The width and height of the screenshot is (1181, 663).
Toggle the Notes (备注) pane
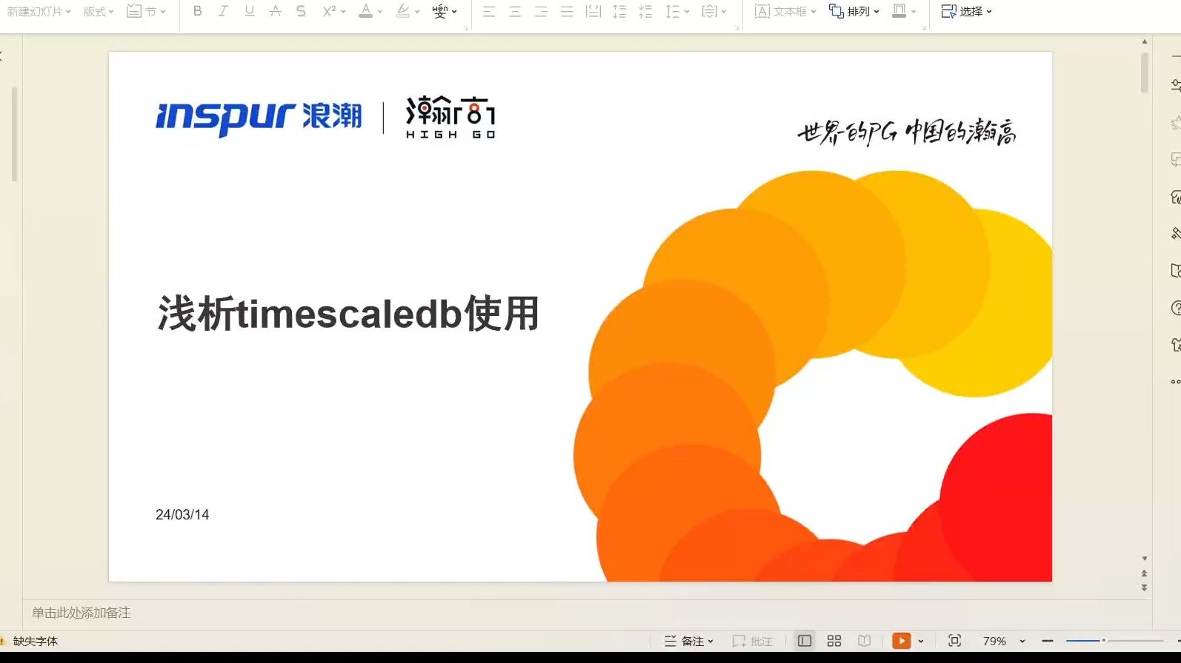click(x=688, y=641)
